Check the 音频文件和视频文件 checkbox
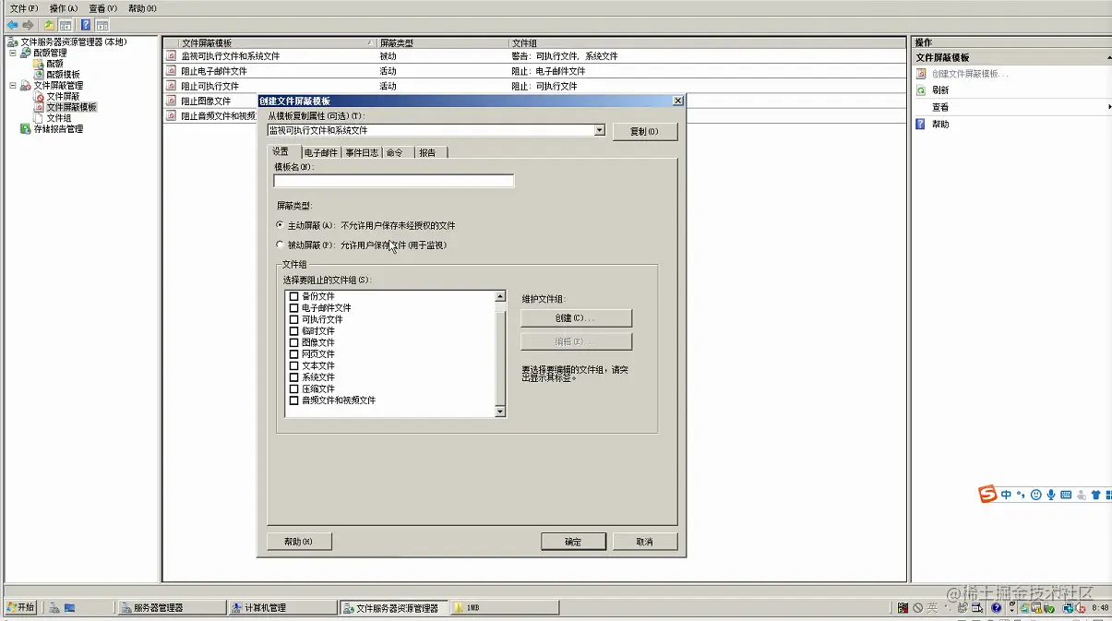The height and width of the screenshot is (621, 1112). pos(294,400)
